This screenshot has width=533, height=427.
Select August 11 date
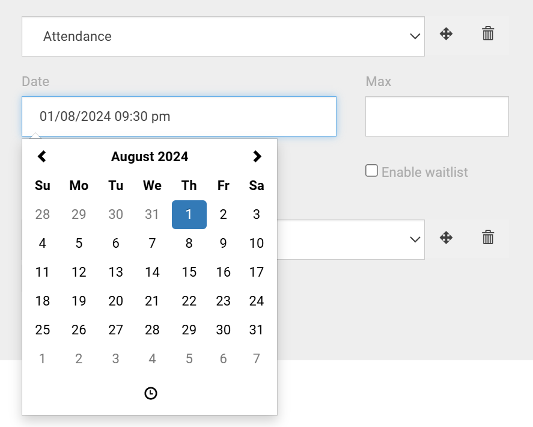(42, 272)
